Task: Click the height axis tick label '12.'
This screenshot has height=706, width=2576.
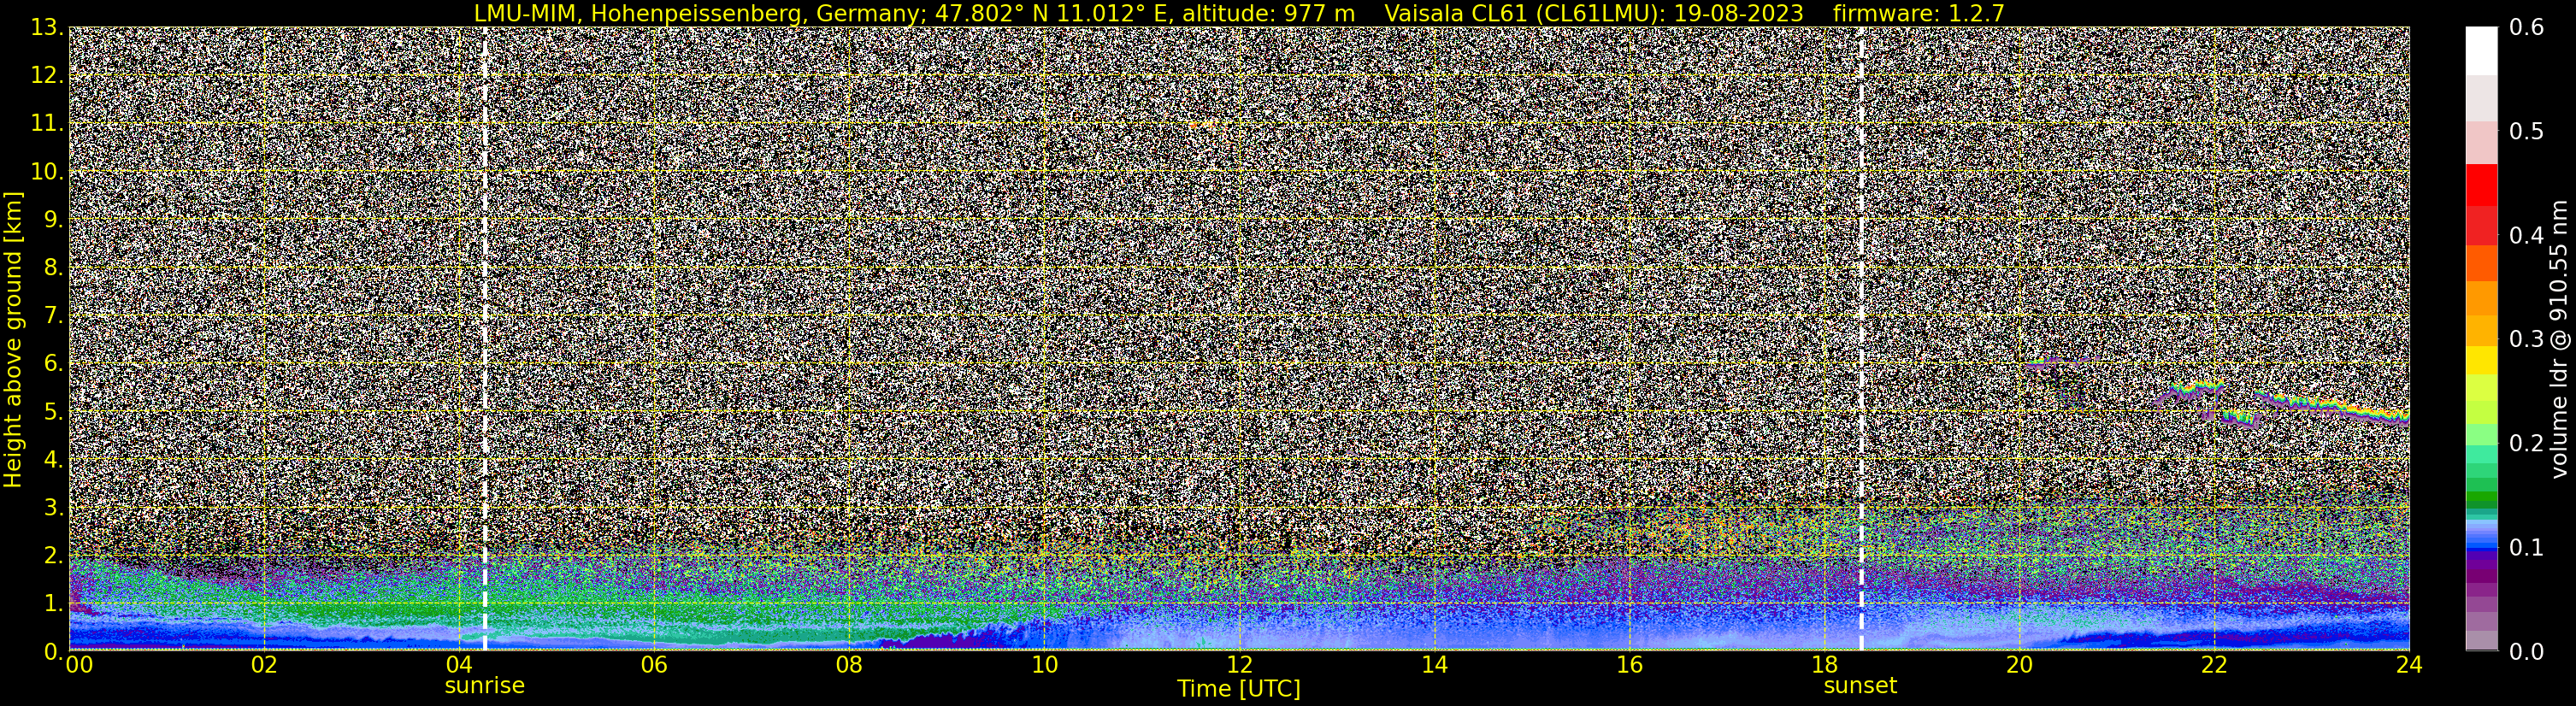Action: [47, 76]
